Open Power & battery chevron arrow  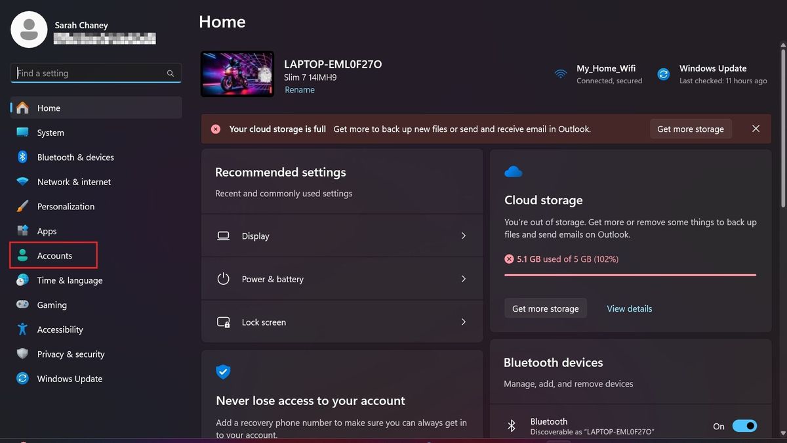pyautogui.click(x=464, y=279)
